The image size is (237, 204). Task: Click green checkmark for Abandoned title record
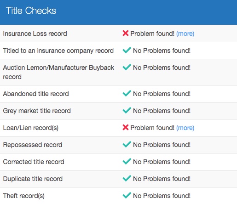pyautogui.click(x=127, y=93)
